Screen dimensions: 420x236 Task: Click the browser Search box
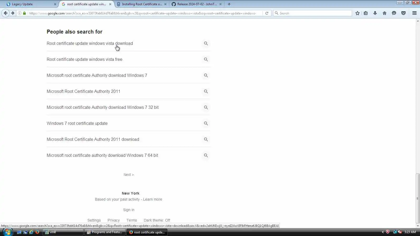(x=312, y=13)
